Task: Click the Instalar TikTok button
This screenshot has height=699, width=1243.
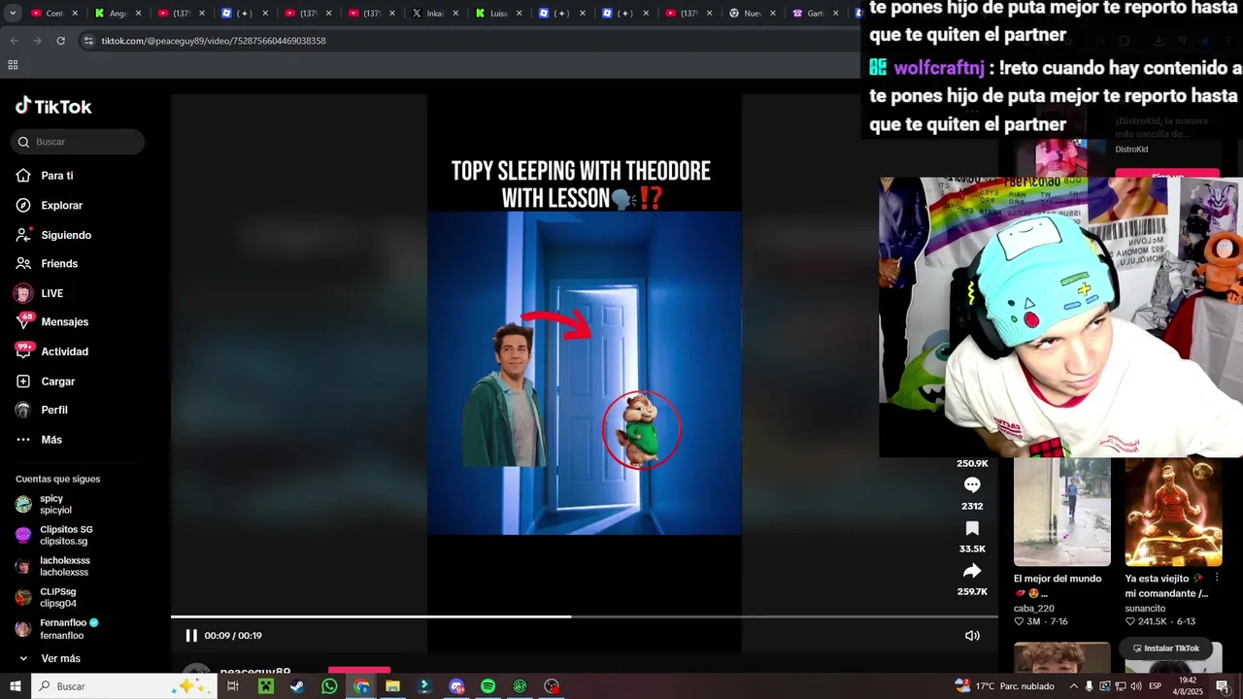Action: click(1165, 649)
